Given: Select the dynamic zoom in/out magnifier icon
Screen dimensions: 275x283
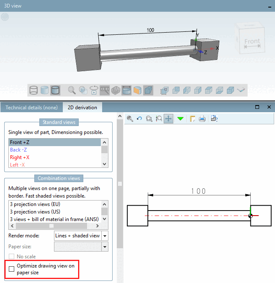Looking at the screenshot, I should tap(159, 118).
